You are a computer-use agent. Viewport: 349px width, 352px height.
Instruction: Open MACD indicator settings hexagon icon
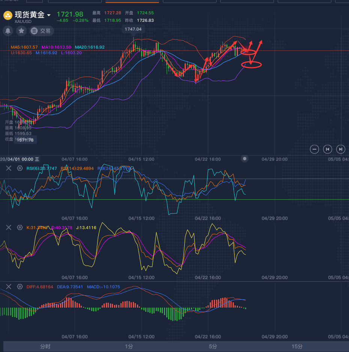click(x=20, y=287)
